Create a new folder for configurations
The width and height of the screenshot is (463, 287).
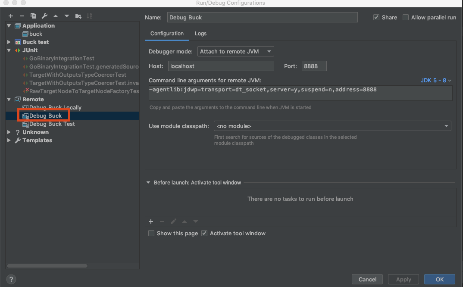[x=79, y=16]
